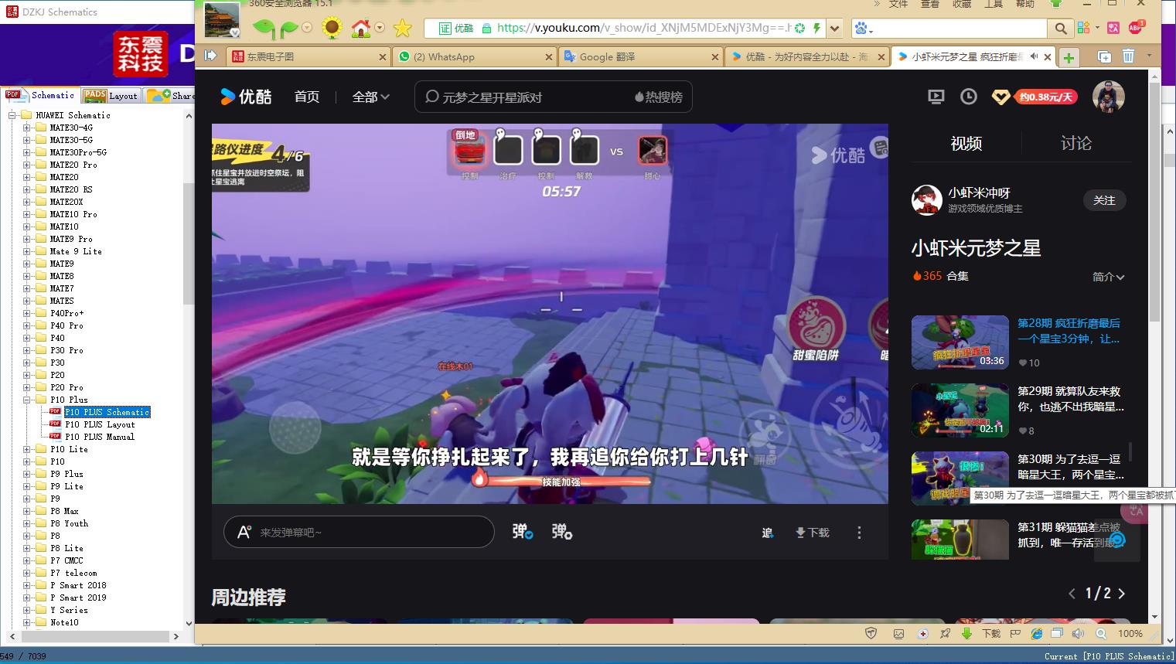Collapse the P10 Plus tree folder
This screenshot has height=664, width=1176.
click(27, 400)
